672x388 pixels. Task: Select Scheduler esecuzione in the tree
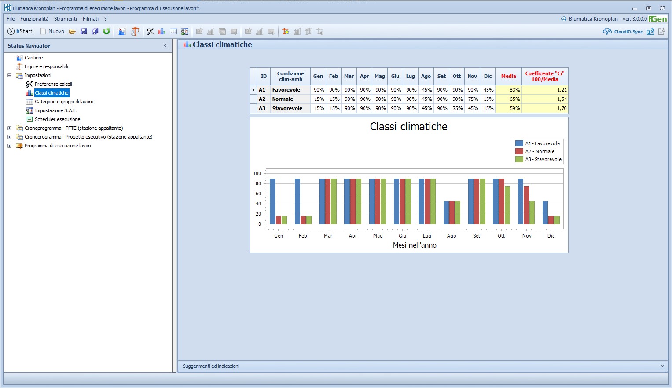(57, 119)
